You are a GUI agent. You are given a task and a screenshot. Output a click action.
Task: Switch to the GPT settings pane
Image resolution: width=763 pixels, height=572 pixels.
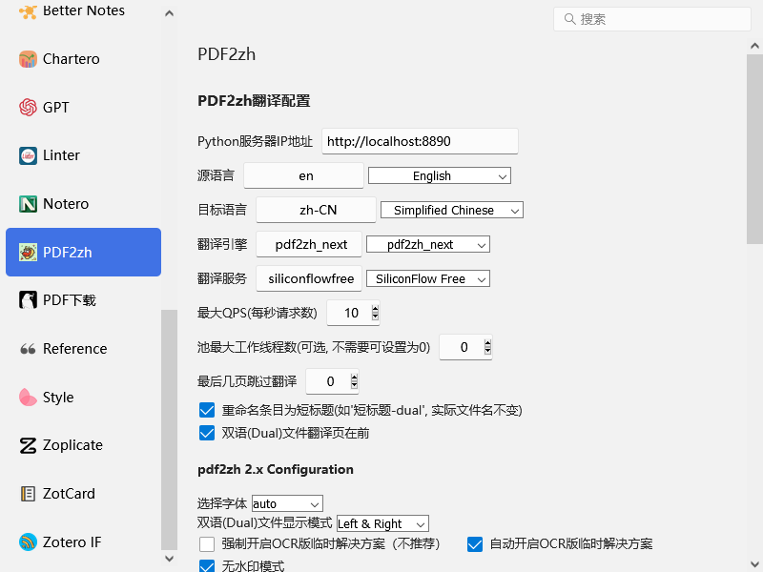(83, 107)
